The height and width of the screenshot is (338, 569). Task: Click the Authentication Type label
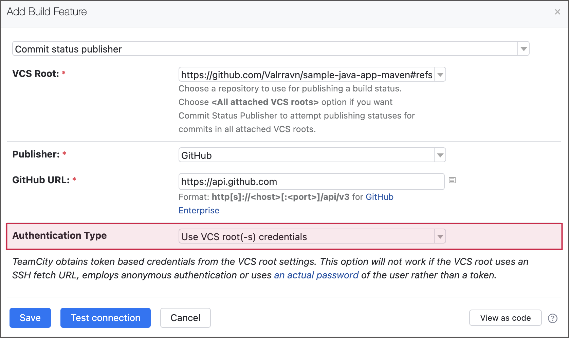tap(59, 235)
